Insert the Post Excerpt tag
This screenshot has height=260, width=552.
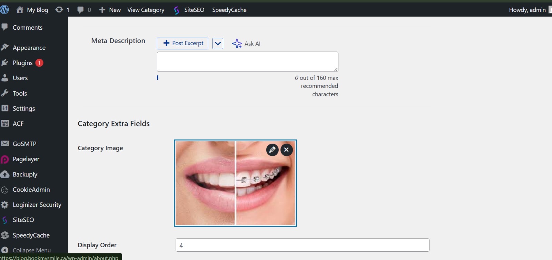click(x=183, y=44)
